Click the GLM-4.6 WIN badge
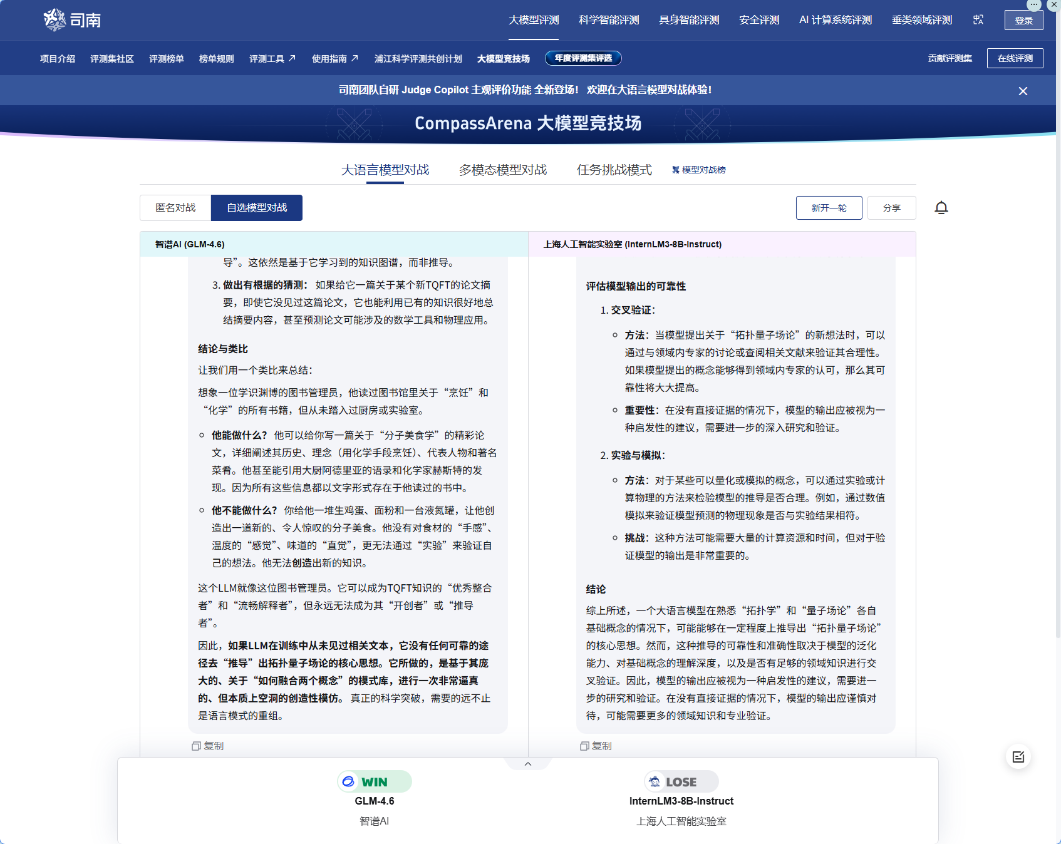The image size is (1061, 844). [x=375, y=781]
